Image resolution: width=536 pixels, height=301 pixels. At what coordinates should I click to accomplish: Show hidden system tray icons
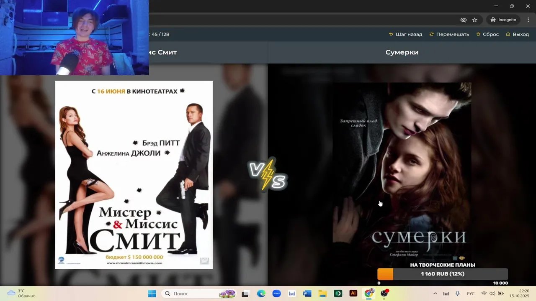coord(435,293)
